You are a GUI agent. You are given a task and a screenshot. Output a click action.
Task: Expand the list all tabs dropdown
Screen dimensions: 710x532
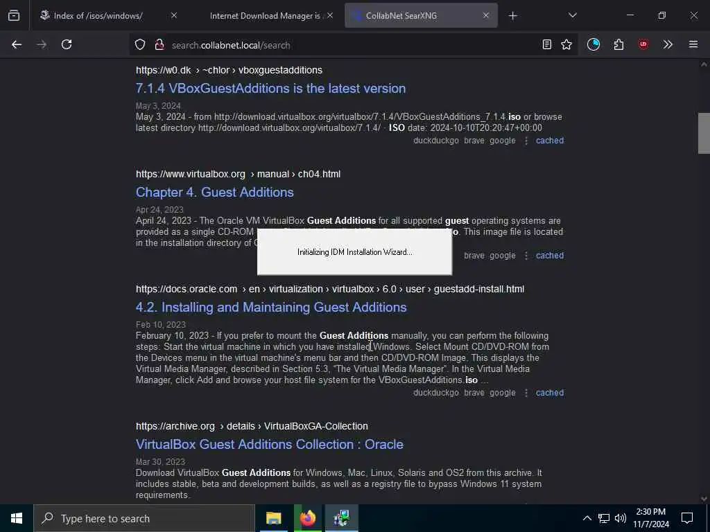coord(572,15)
